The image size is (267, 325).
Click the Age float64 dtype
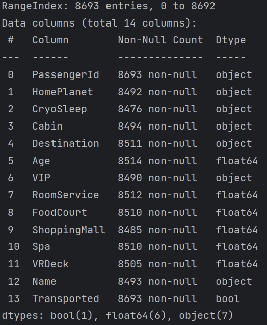point(237,161)
